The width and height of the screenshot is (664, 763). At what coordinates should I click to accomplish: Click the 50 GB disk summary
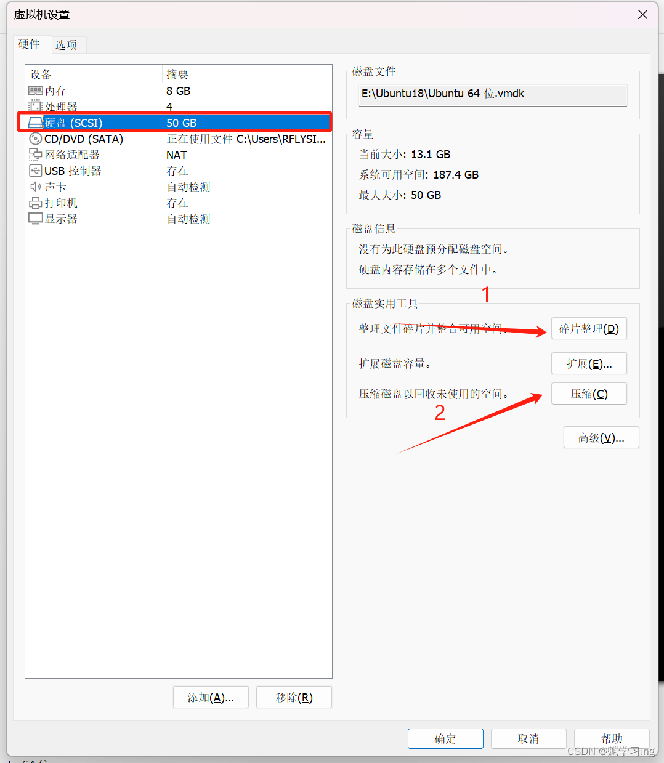point(182,123)
